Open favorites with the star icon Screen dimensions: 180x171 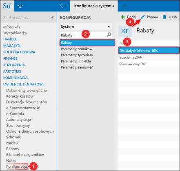[x=20, y=6]
